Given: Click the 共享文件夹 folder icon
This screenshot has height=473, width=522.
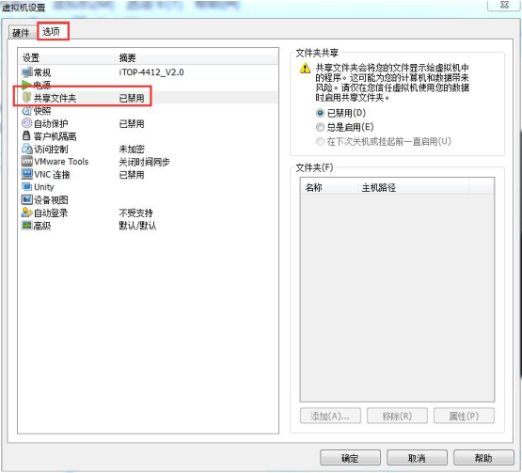Looking at the screenshot, I should 26,98.
